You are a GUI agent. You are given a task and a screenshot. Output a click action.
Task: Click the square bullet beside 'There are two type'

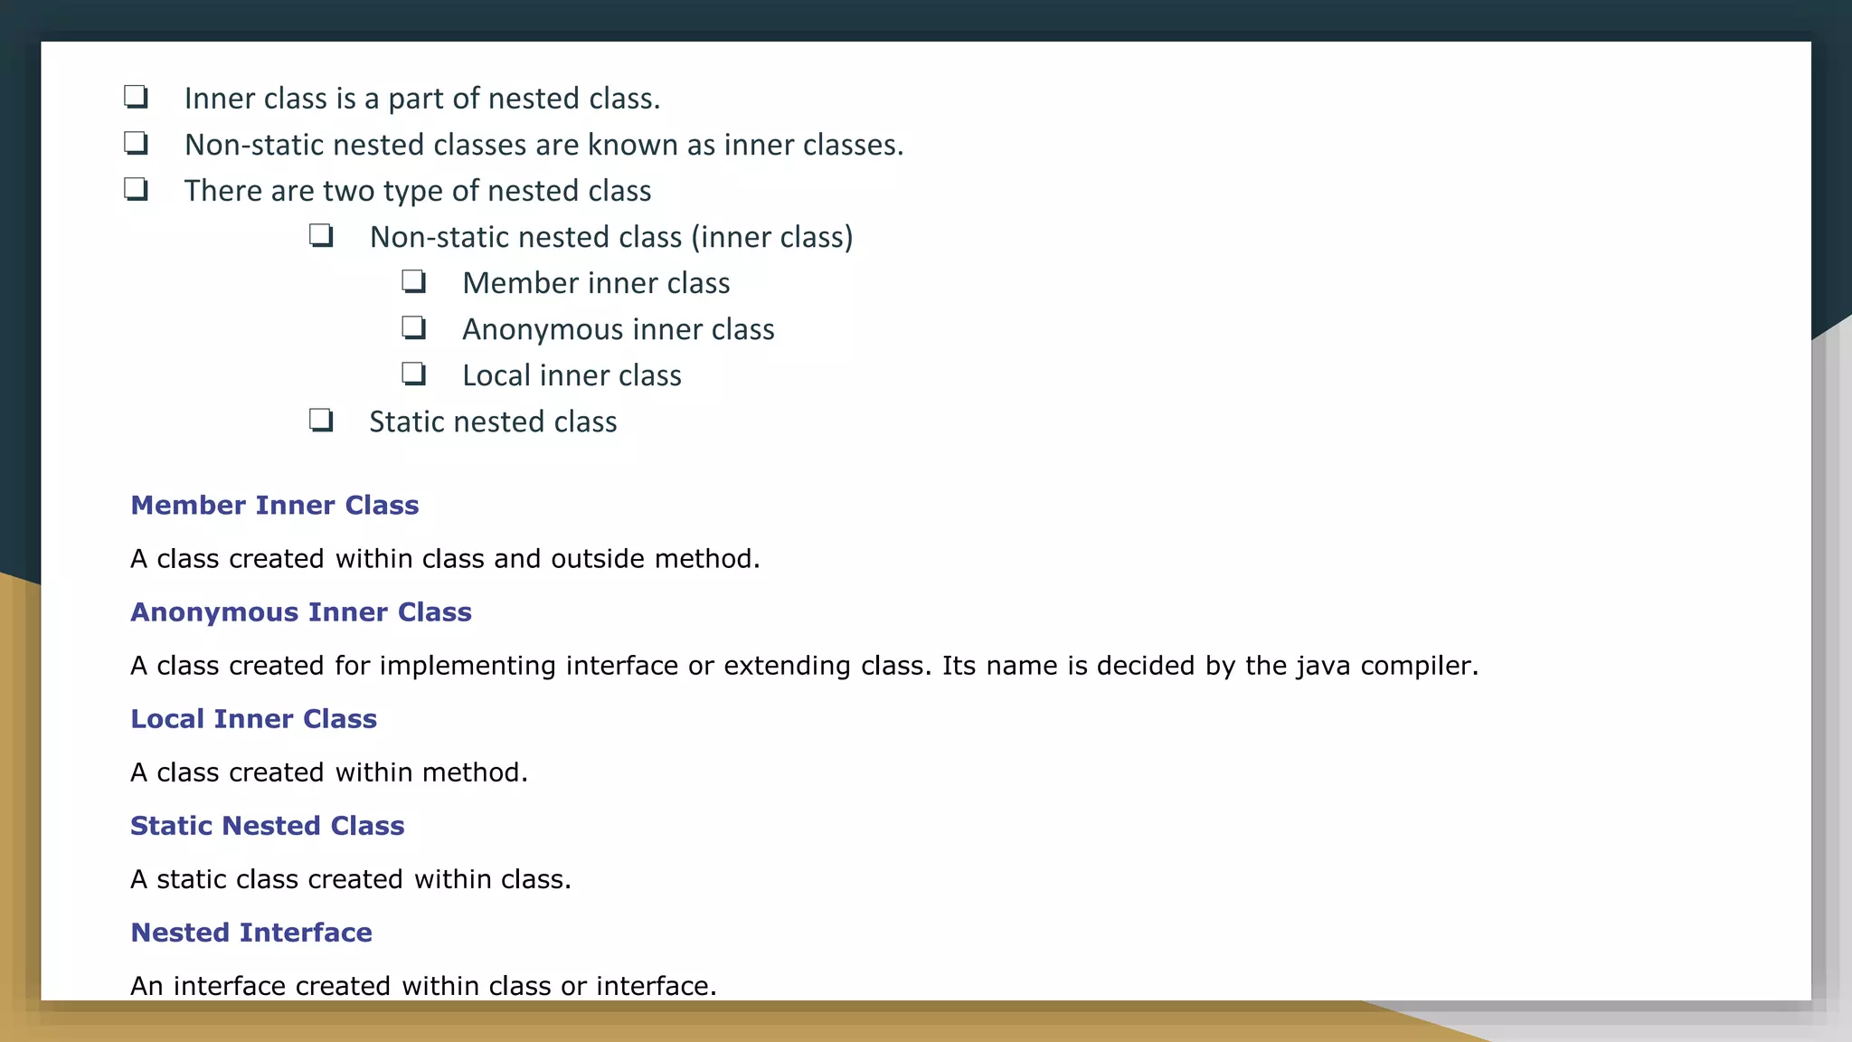click(136, 188)
